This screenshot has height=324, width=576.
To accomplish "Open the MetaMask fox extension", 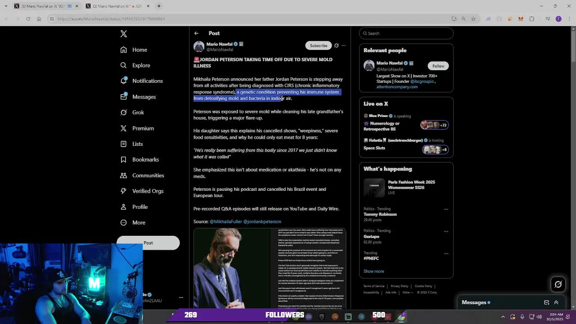I will pyautogui.click(x=521, y=19).
